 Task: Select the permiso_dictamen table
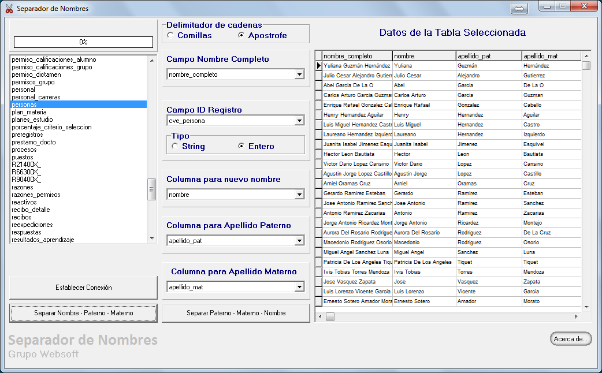(x=79, y=74)
